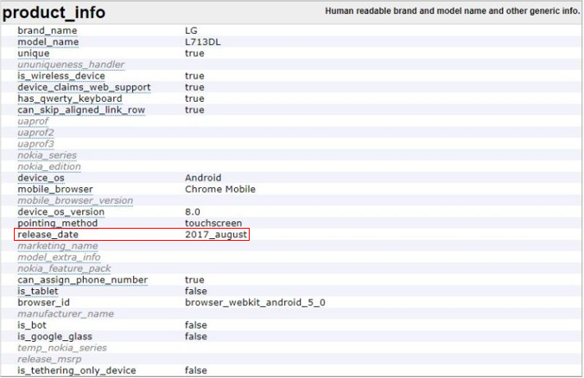The width and height of the screenshot is (584, 378).
Task: Open has_qwerty_keyboard capability link
Action: (x=70, y=98)
